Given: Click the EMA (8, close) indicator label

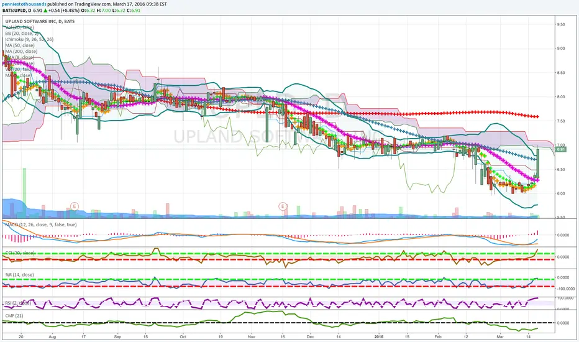Looking at the screenshot, I should click(x=20, y=57).
